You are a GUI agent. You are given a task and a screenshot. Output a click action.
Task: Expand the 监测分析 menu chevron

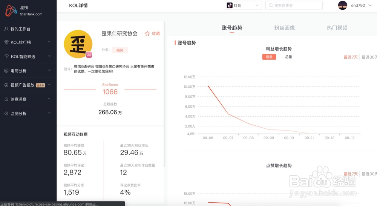pyautogui.click(x=49, y=113)
